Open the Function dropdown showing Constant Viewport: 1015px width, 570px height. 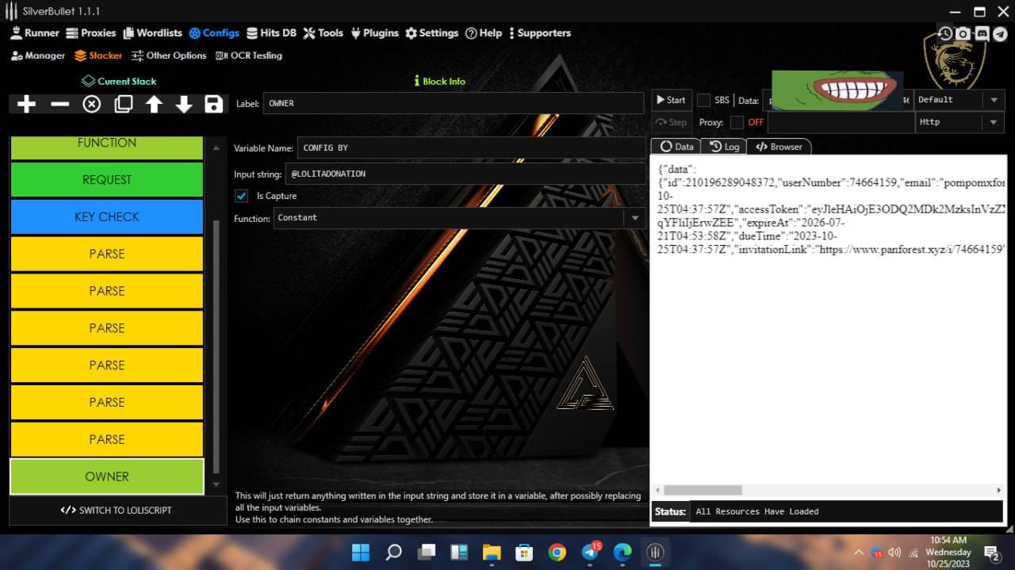click(459, 218)
